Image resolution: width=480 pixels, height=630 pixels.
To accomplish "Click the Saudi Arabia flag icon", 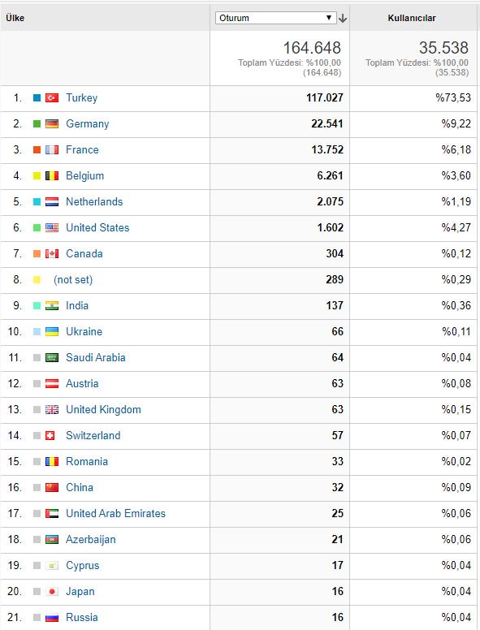I will 52,357.
